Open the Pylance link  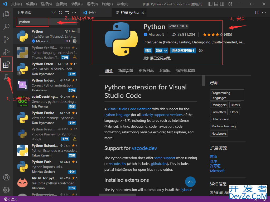click(186, 190)
